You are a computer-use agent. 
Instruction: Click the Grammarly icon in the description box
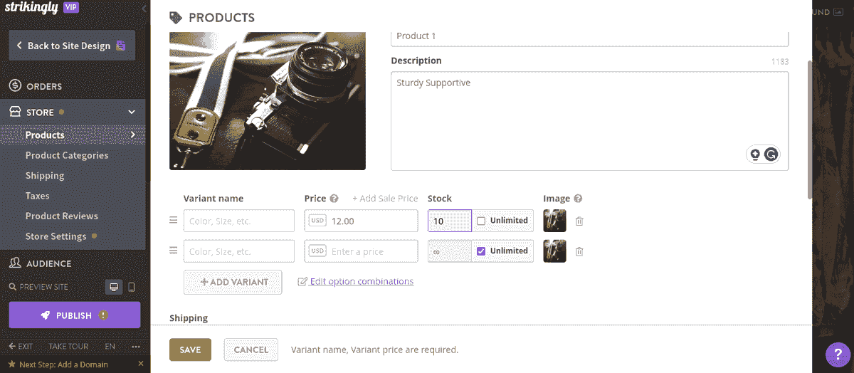[771, 154]
